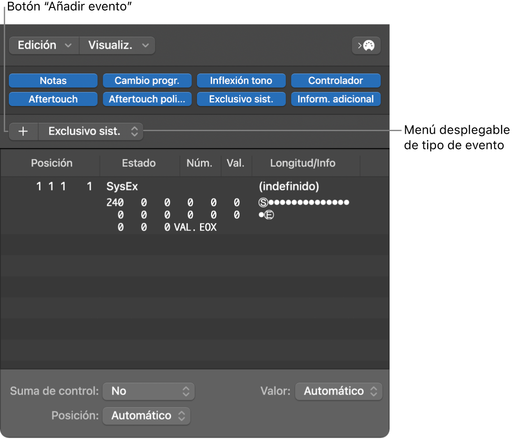Viewport: 519px width, 439px height.
Task: Open the Suma de control dropdown
Action: tap(148, 391)
